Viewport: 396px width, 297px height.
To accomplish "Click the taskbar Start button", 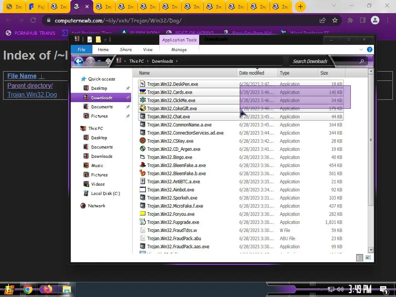I will point(9,289).
